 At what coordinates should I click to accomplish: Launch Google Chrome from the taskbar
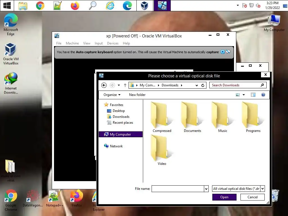point(40,6)
